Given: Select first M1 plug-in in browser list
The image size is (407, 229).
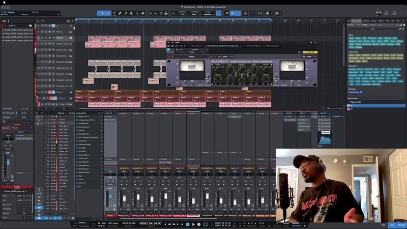Looking at the screenshot, I should coord(376,106).
